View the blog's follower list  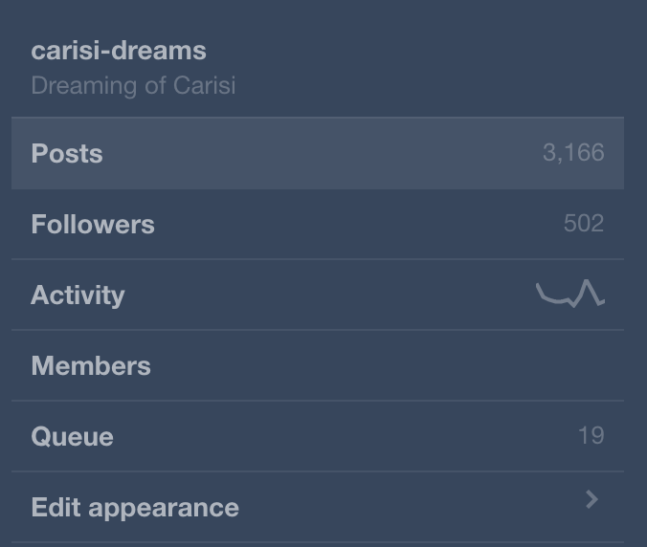tap(93, 224)
